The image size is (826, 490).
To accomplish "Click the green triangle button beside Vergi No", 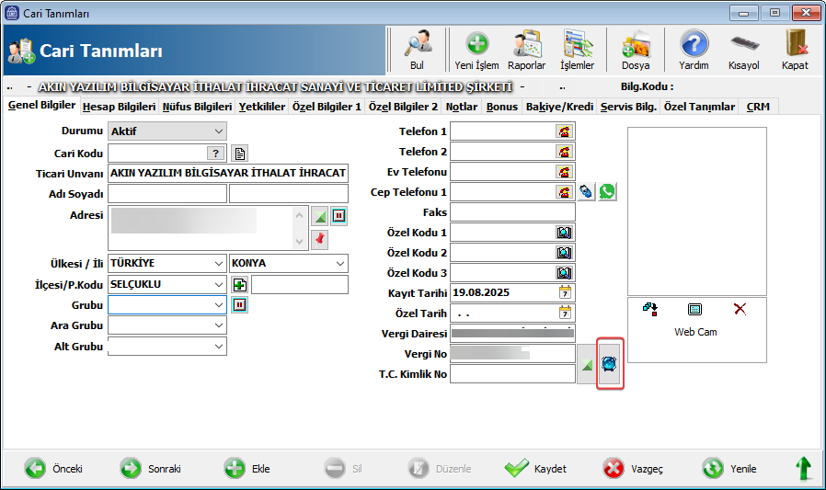I will pos(587,364).
